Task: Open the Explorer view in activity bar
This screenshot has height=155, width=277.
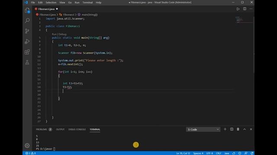Action: (x=27, y=10)
